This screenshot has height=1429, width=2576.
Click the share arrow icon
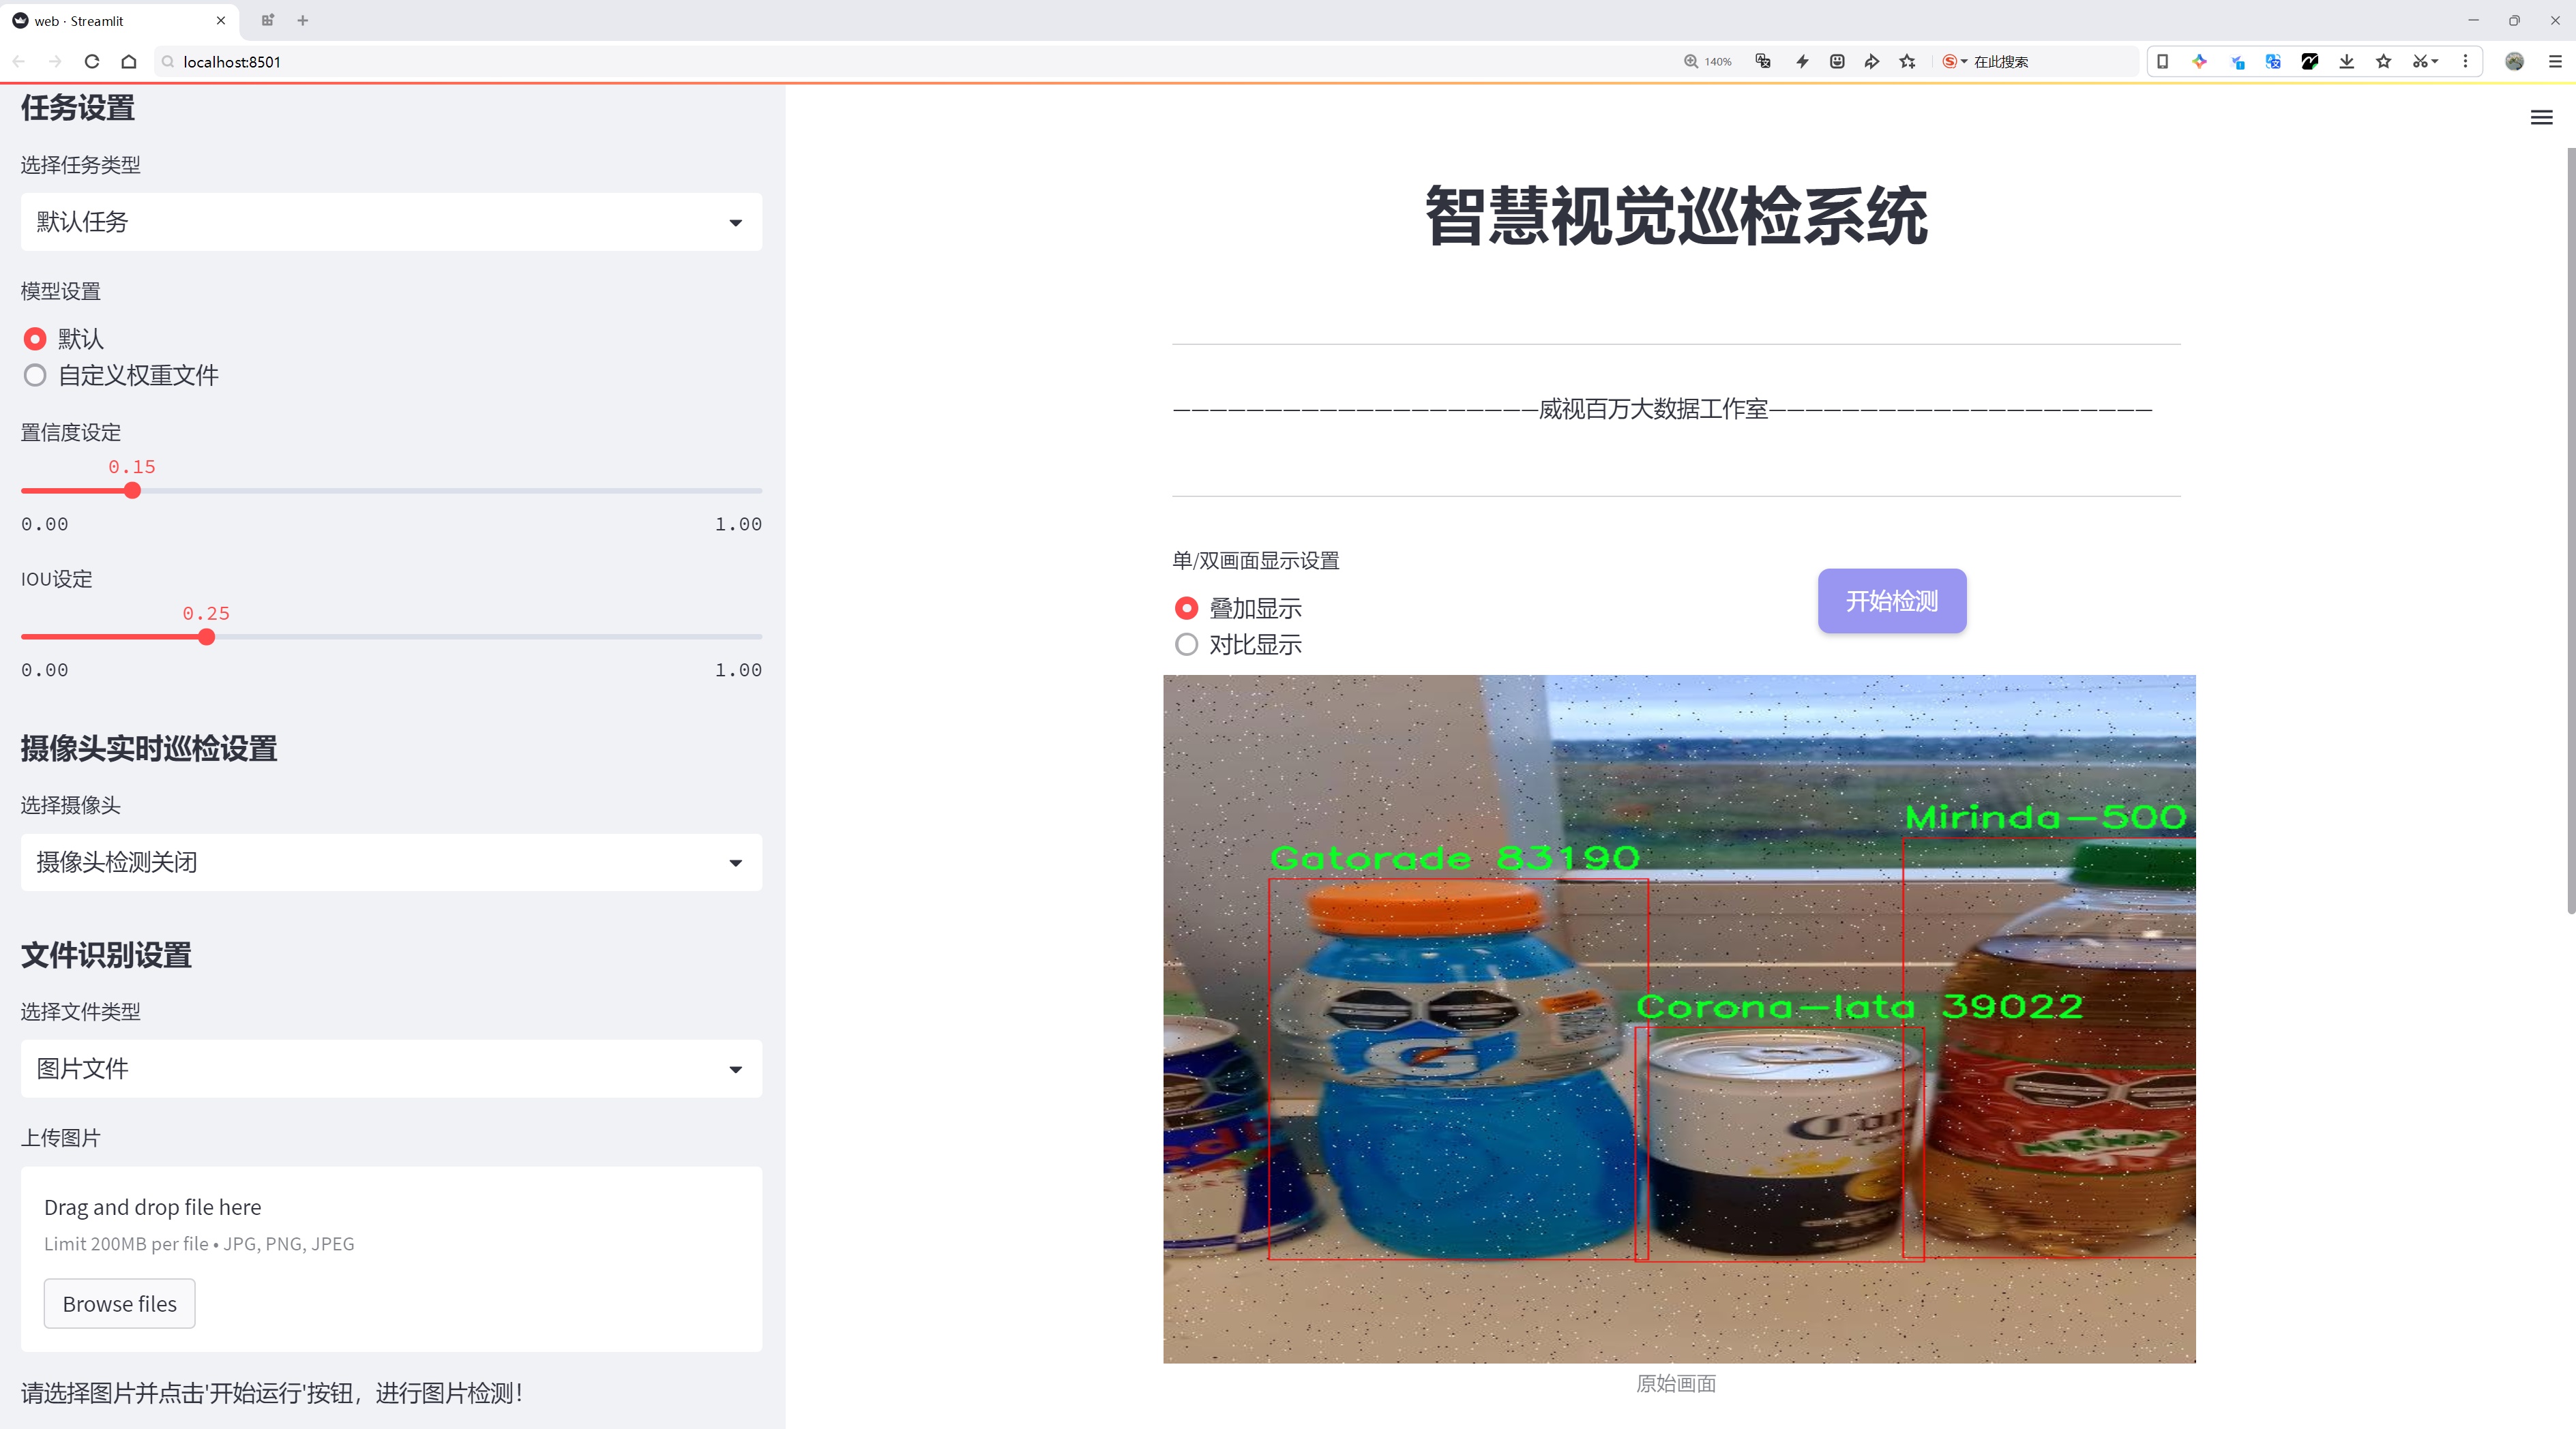[1872, 62]
